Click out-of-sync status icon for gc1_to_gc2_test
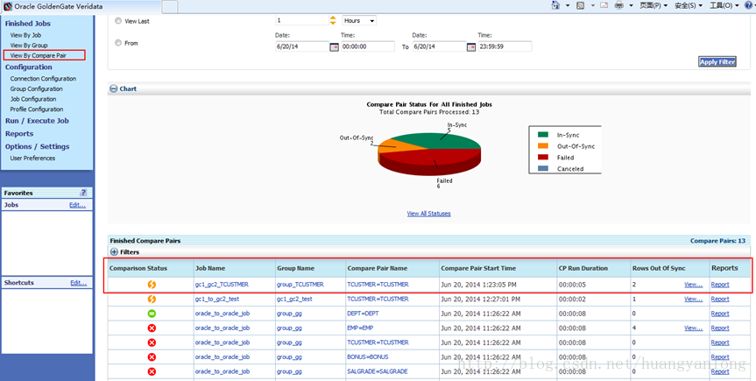The width and height of the screenshot is (756, 381). pyautogui.click(x=152, y=299)
